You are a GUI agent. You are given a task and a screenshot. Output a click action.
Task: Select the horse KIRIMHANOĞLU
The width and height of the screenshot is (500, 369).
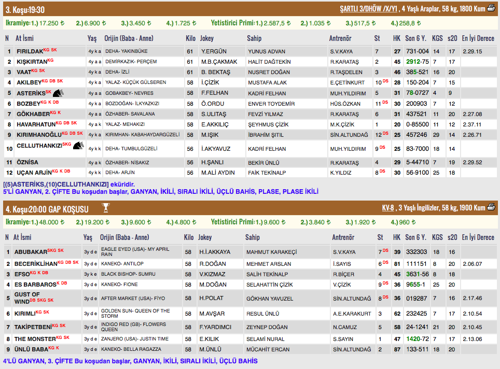pyautogui.click(x=36, y=134)
